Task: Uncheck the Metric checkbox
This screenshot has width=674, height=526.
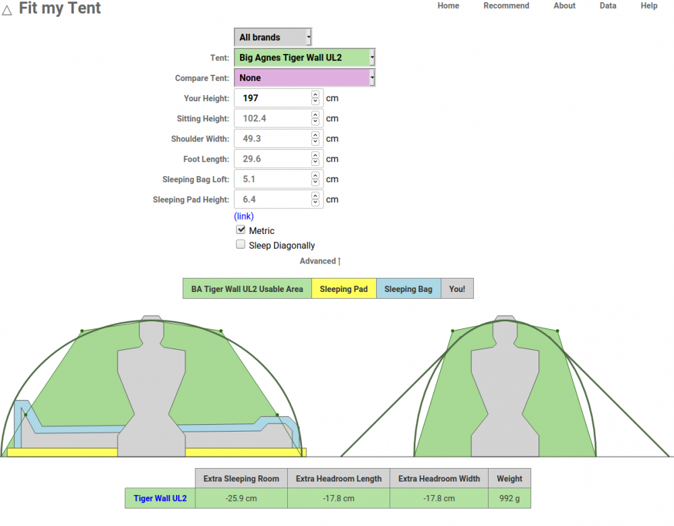Action: pyautogui.click(x=241, y=230)
